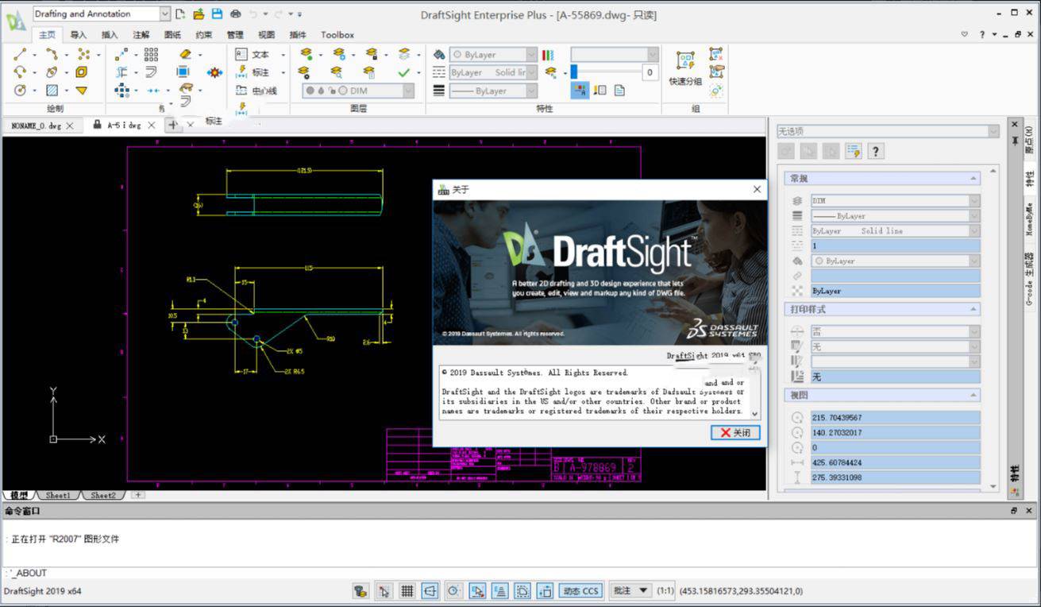Open the 批注 annotation scale dropdown
Screen dimensions: 1041x607
(631, 590)
